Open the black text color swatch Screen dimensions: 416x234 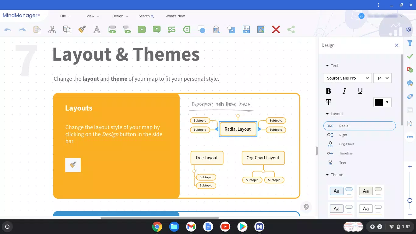pyautogui.click(x=382, y=102)
